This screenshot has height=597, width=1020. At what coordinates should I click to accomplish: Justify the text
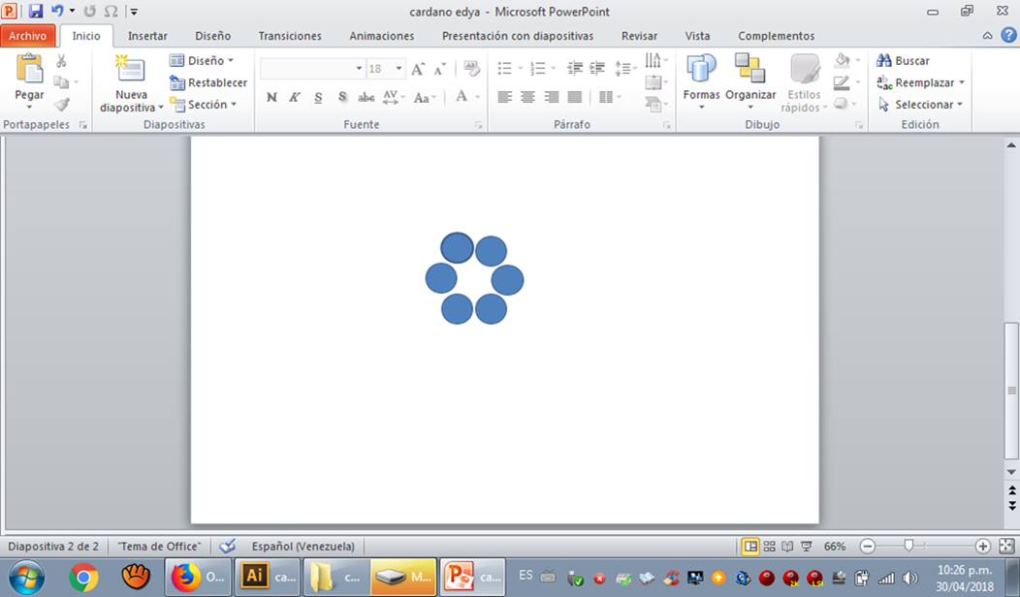pos(575,98)
